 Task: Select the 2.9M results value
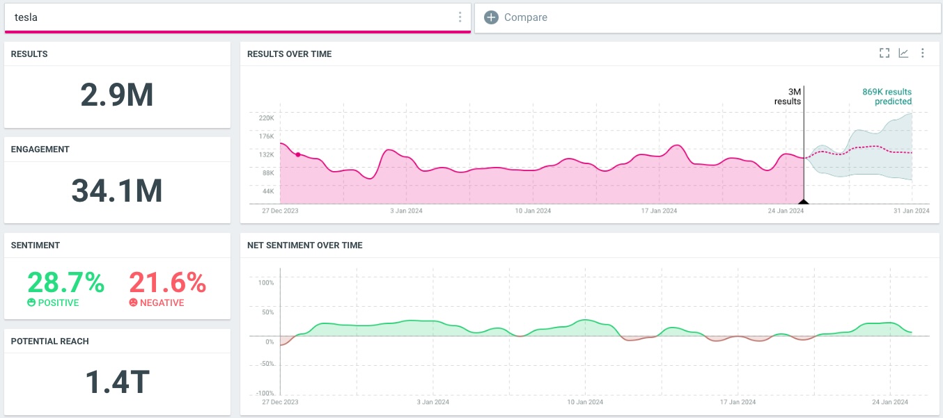[117, 96]
